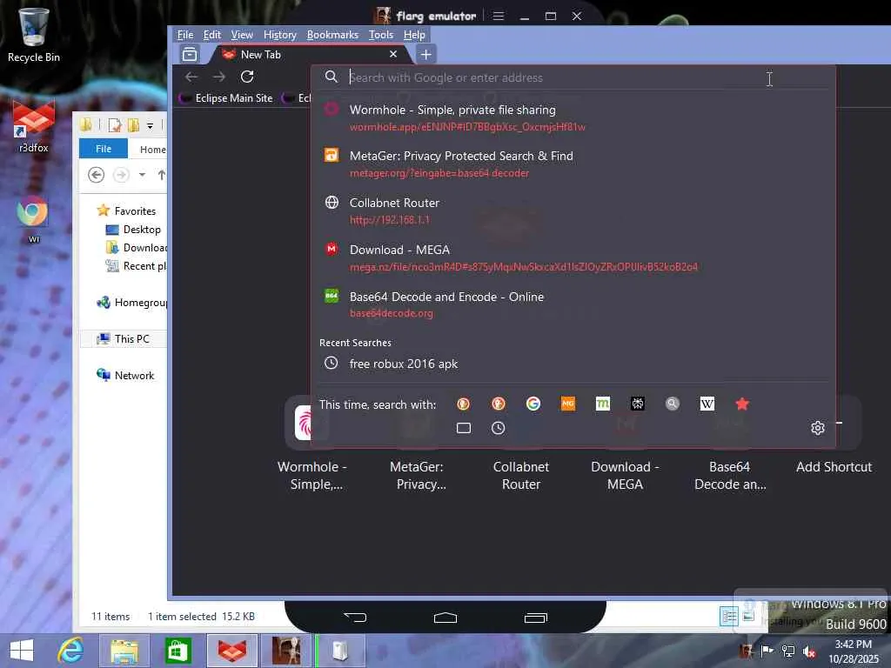Click the browser forward arrow
Viewport: 891px width, 668px height.
pyautogui.click(x=219, y=77)
